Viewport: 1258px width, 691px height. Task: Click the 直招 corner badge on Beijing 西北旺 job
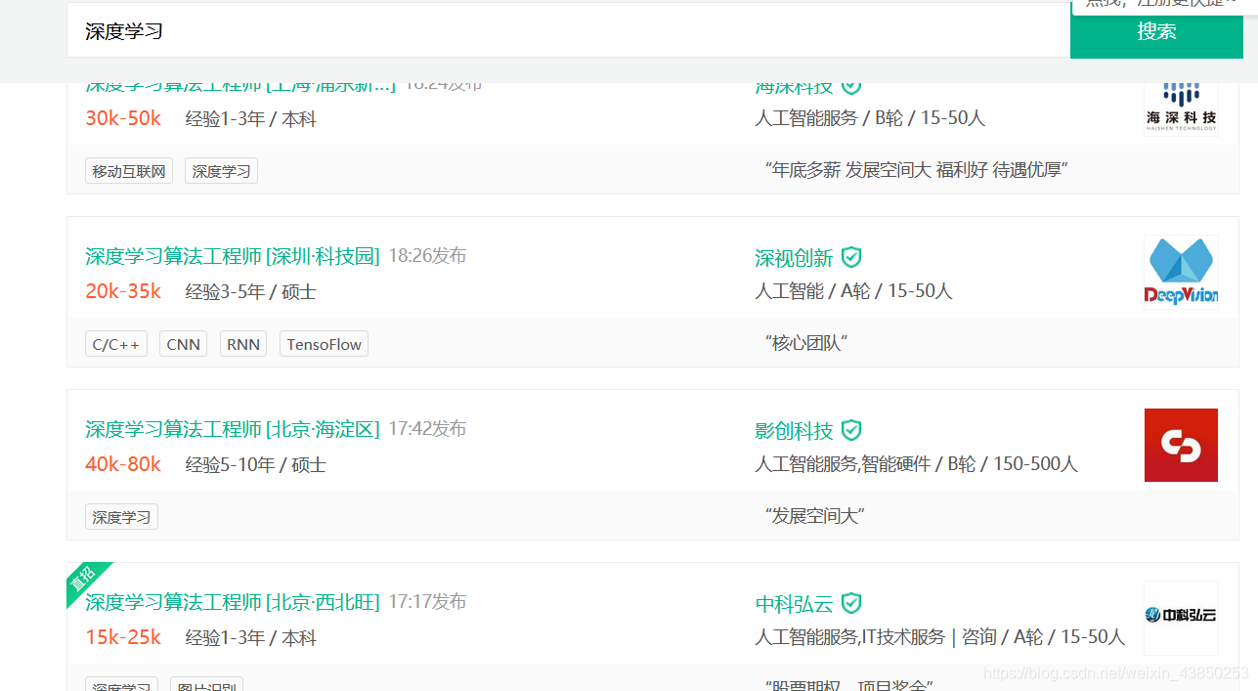(x=84, y=580)
